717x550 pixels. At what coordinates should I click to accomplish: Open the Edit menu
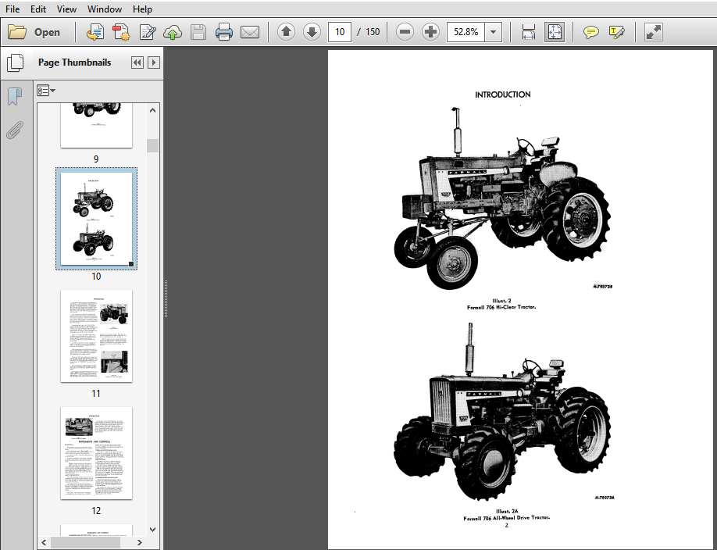[38, 9]
